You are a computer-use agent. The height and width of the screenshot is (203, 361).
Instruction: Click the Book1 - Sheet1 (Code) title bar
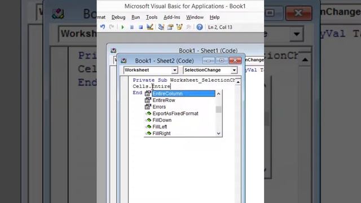(208, 51)
